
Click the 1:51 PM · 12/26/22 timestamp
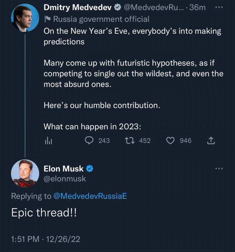click(46, 239)
